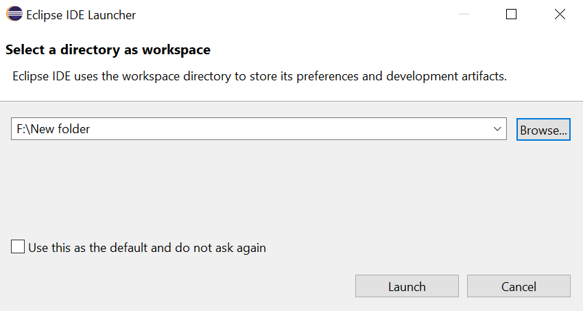This screenshot has height=311, width=583.
Task: Close the Eclipse IDE Launcher dialog
Action: pos(560,14)
